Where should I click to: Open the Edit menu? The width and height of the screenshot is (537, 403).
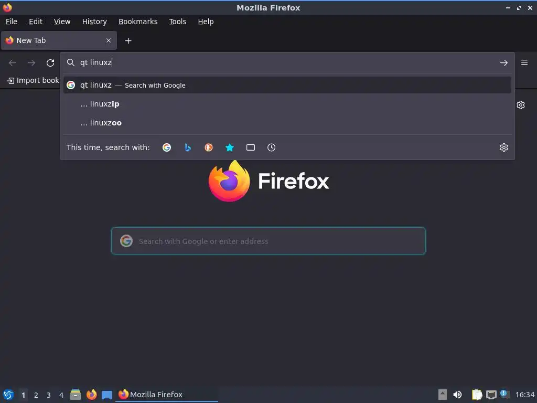(36, 22)
